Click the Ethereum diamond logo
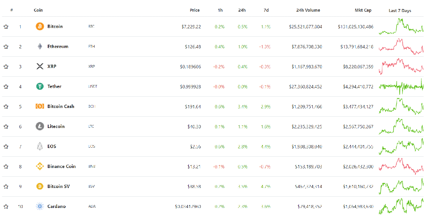This screenshot has height=218, width=427. point(40,46)
